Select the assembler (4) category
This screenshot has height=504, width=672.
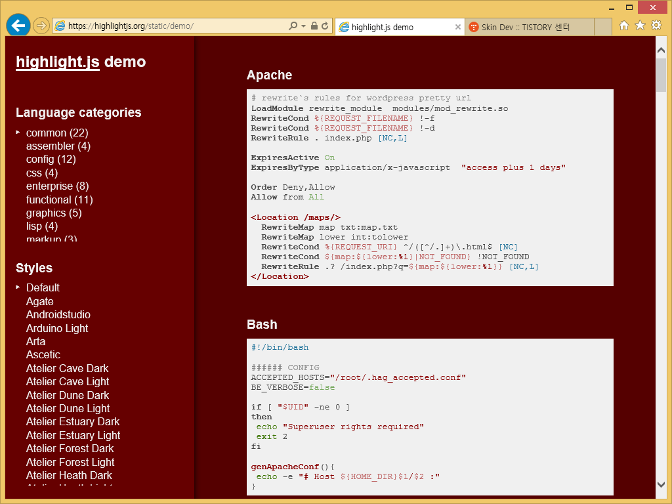[x=58, y=146]
